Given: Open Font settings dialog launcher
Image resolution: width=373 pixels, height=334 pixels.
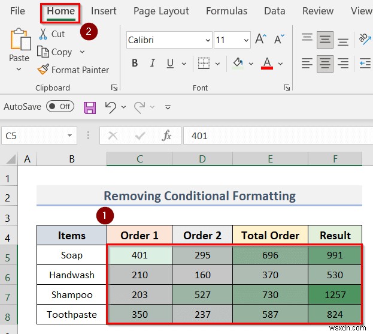Looking at the screenshot, I should point(287,88).
